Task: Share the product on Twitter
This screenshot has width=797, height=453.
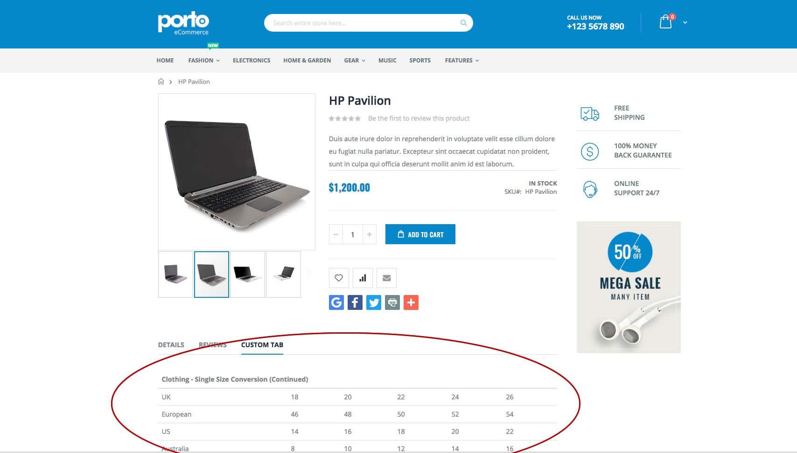Action: (373, 302)
